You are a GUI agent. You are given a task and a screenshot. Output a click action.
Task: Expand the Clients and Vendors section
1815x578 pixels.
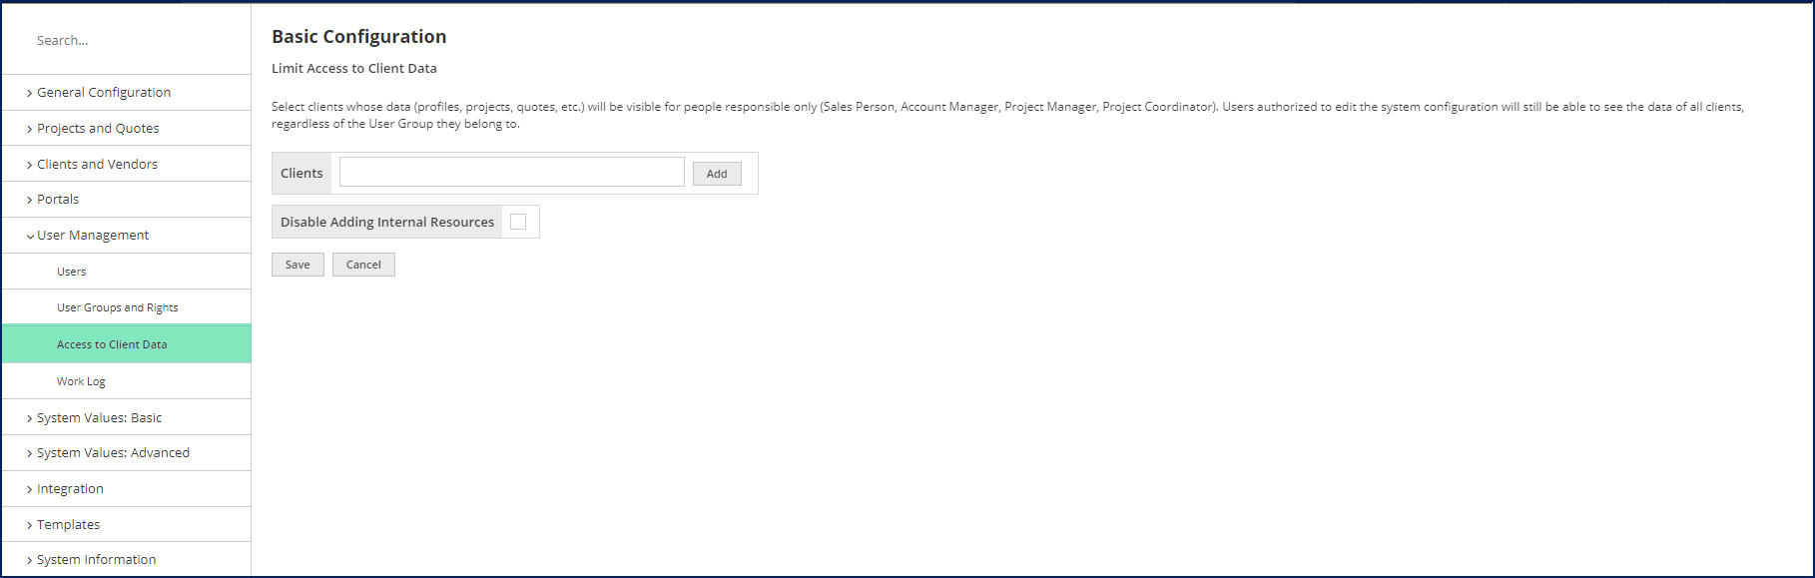126,164
